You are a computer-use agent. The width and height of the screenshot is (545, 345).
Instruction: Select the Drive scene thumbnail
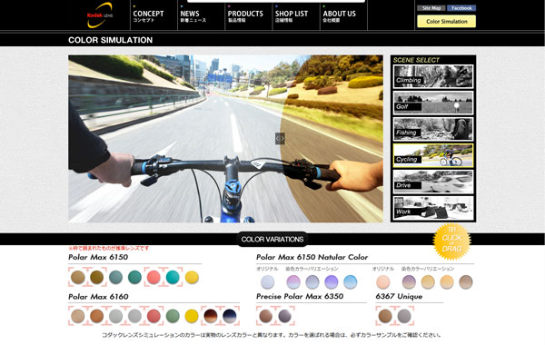433,182
